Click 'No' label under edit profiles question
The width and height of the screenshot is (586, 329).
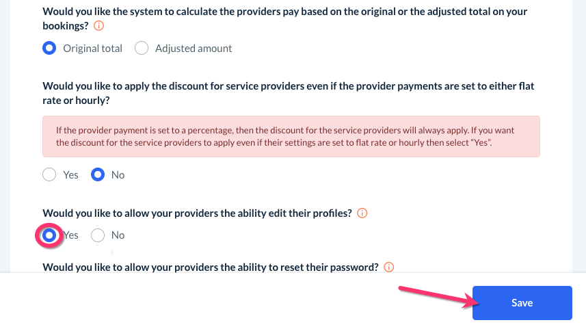coord(118,235)
